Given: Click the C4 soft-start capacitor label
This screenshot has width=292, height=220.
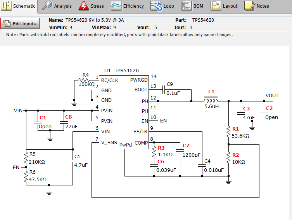Looking at the screenshot, I should point(207,161).
